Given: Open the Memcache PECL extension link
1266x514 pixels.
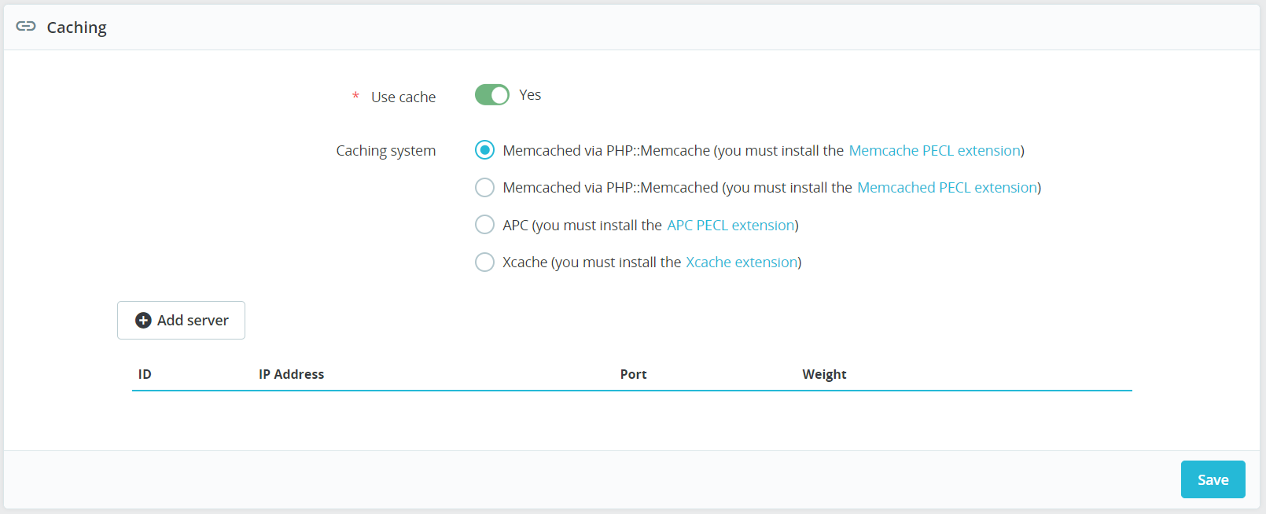Looking at the screenshot, I should tap(934, 151).
